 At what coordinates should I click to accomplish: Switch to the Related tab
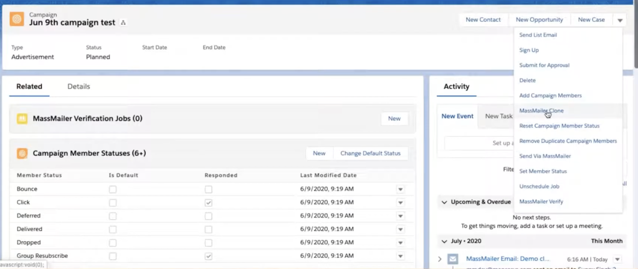pyautogui.click(x=29, y=86)
